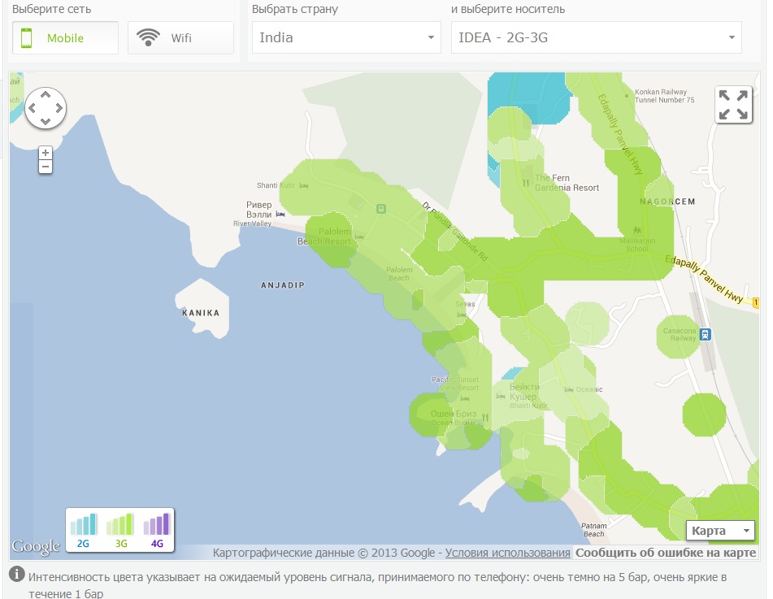Open the Условия использования link
The height and width of the screenshot is (599, 773).
click(x=507, y=553)
